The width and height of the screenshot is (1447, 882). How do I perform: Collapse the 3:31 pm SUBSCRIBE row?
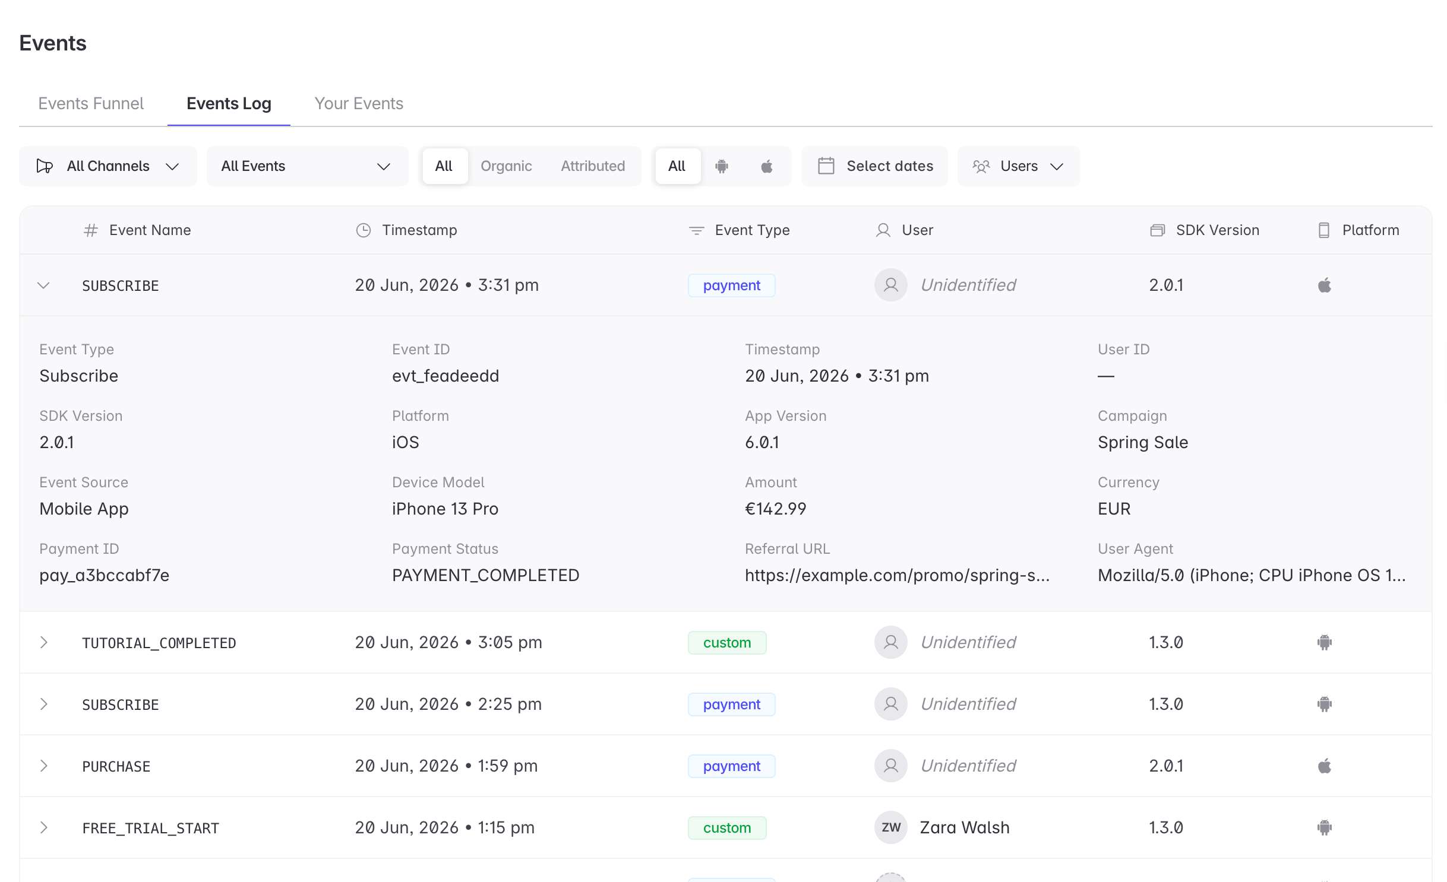pyautogui.click(x=43, y=285)
